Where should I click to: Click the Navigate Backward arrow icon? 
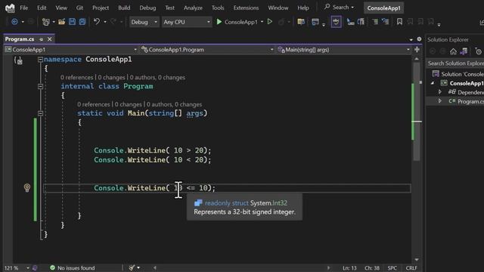pos(14,22)
